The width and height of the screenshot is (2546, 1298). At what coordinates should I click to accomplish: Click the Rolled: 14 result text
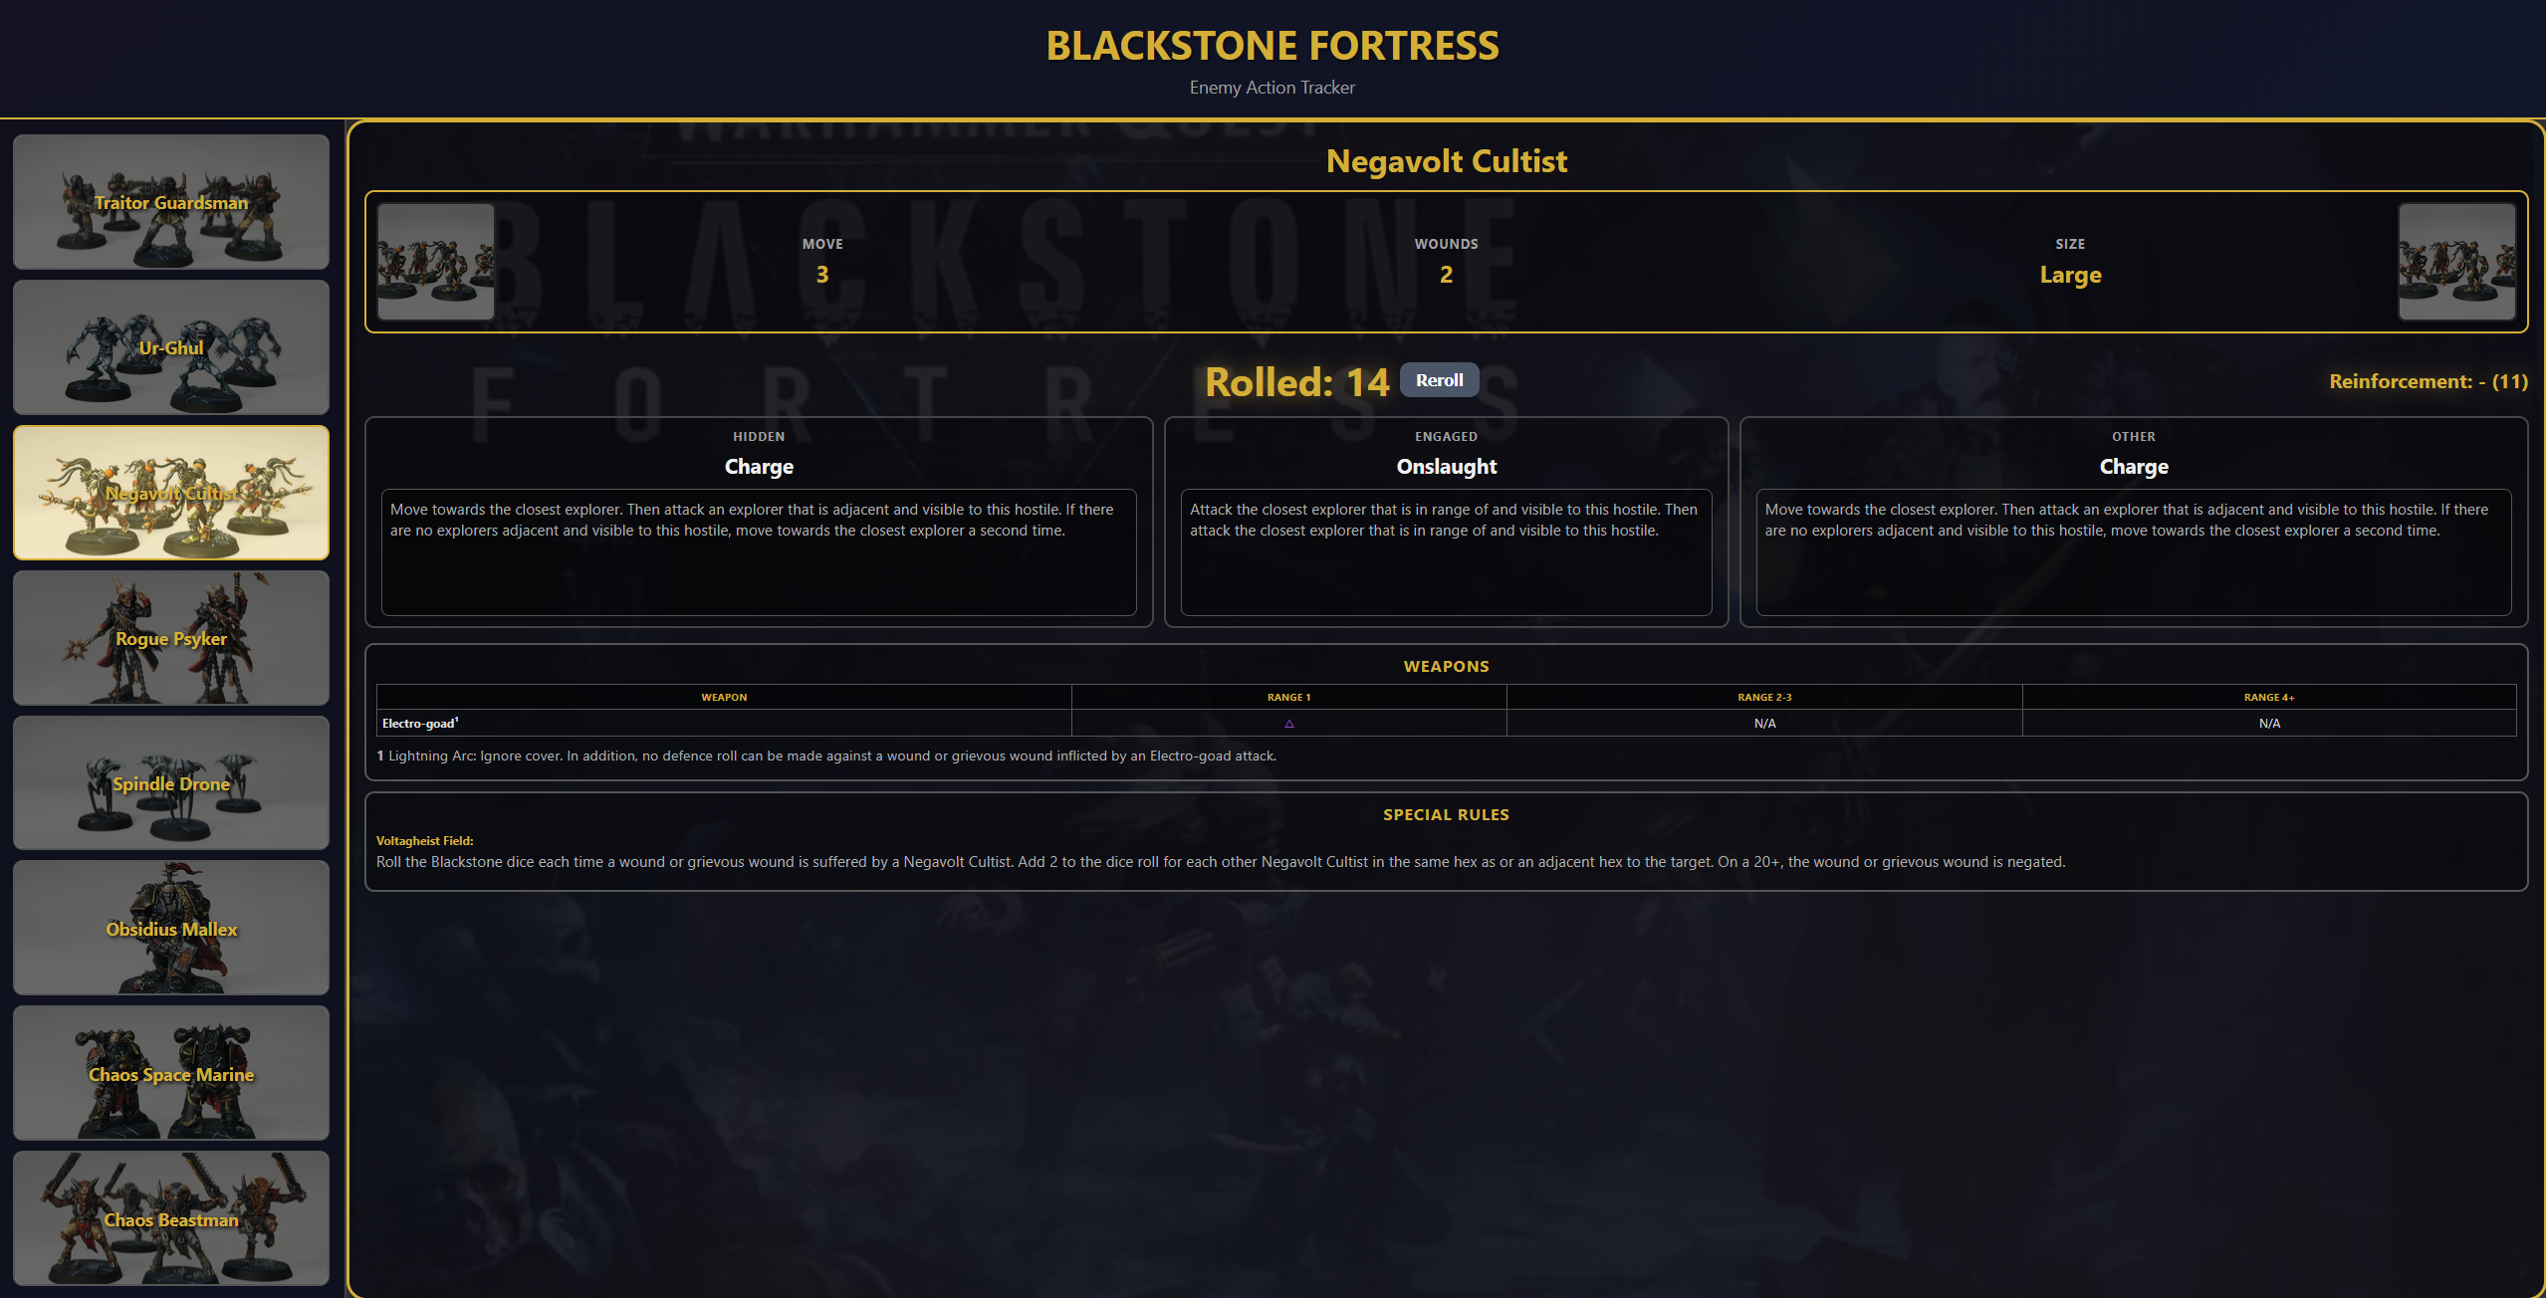[x=1296, y=382]
